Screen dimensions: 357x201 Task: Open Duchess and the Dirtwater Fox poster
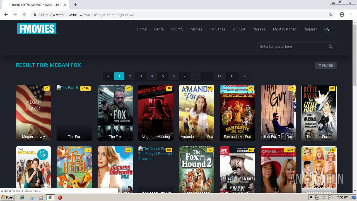tap(115, 170)
